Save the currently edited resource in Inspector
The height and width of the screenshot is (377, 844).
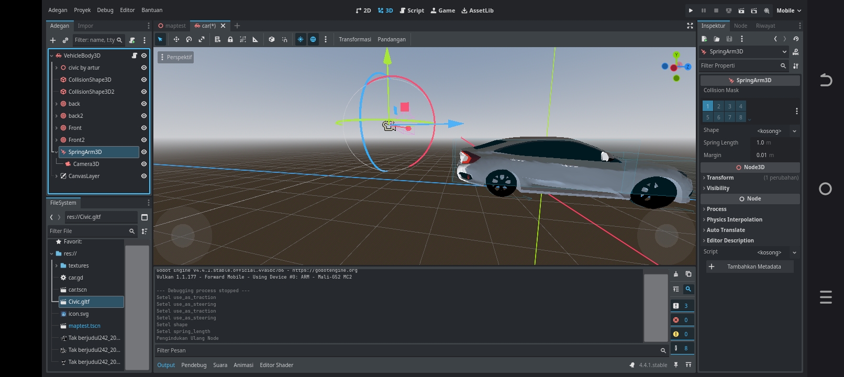(729, 39)
